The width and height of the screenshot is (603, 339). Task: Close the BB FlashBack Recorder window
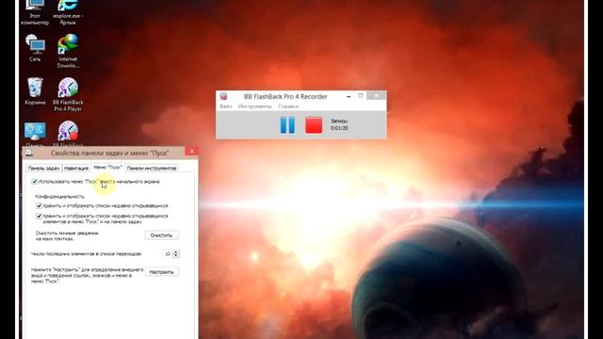tap(376, 95)
